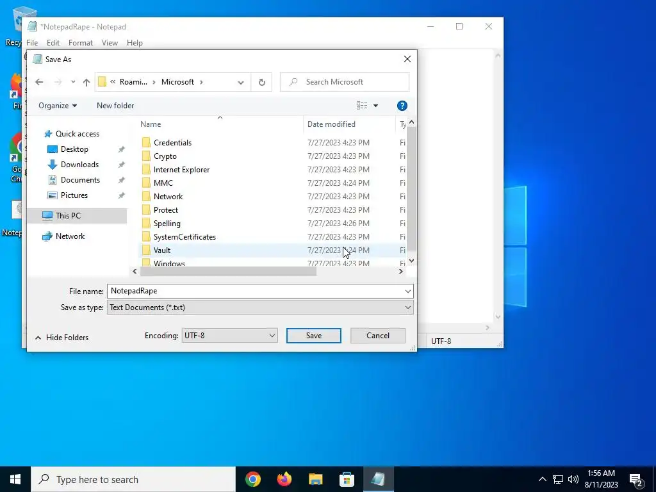Image resolution: width=656 pixels, height=492 pixels.
Task: Select Downloads in Quick access
Action: point(79,165)
